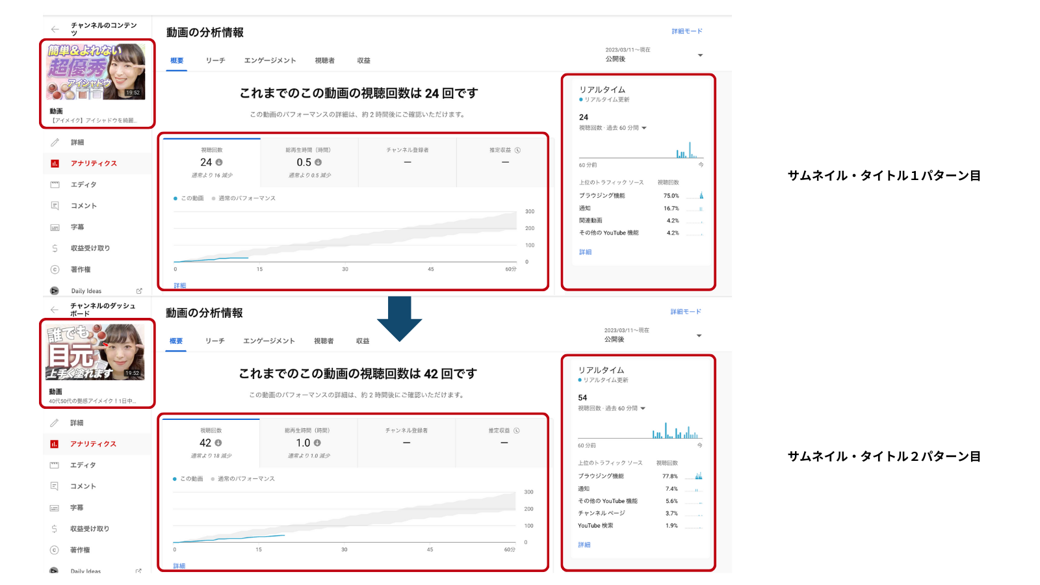The image size is (1040, 585).
Task: Open the 公開後 date range dropdown above realtime 24
Action: coord(699,55)
